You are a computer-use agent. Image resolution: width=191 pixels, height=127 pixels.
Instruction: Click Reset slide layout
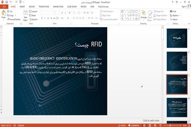[x=32, y=16]
